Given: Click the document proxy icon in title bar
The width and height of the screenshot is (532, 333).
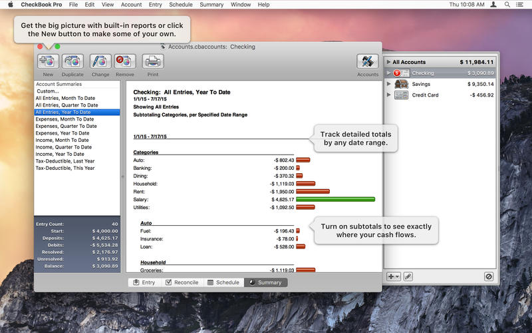Looking at the screenshot, I should point(163,47).
